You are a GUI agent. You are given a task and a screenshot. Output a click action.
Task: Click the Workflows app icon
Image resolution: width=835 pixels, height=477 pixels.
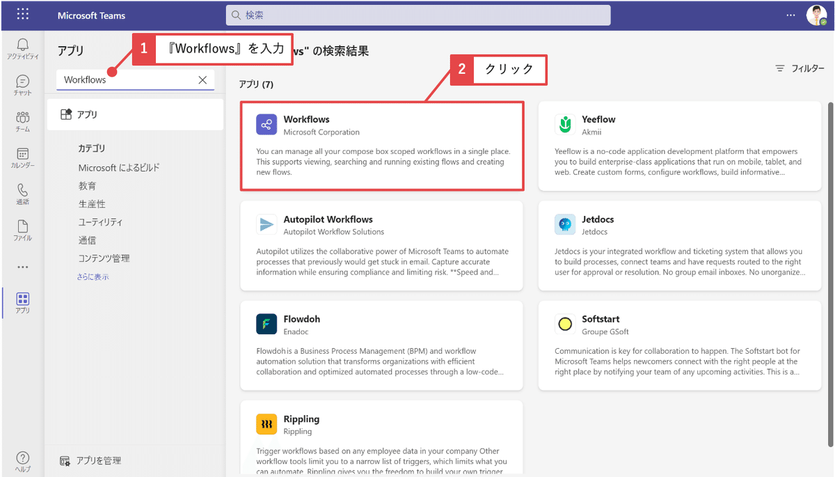coord(267,125)
